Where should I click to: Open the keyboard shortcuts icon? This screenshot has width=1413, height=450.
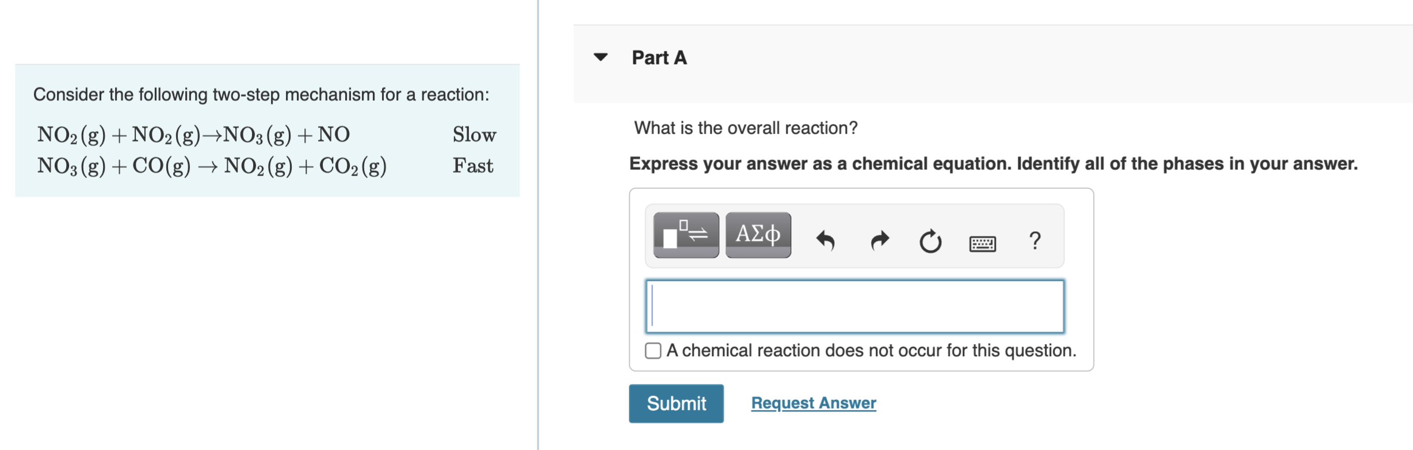pyautogui.click(x=982, y=242)
